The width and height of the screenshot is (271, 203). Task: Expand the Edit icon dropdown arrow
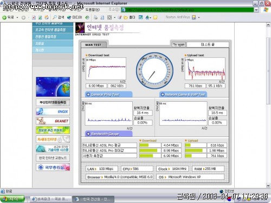point(114,17)
